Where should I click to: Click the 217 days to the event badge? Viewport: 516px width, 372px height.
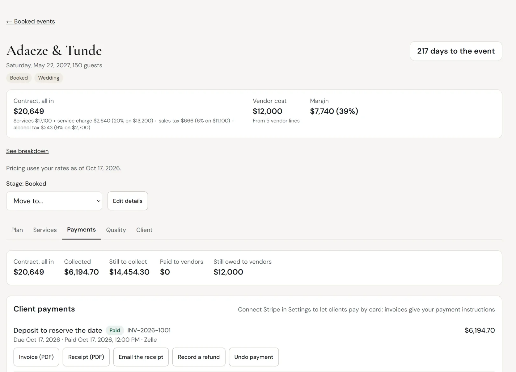pyautogui.click(x=456, y=51)
